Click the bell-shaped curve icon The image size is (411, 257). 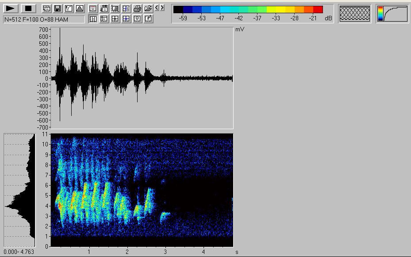79,8
